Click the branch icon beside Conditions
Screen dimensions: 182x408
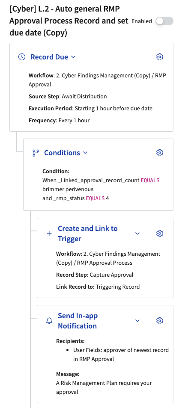click(x=36, y=153)
